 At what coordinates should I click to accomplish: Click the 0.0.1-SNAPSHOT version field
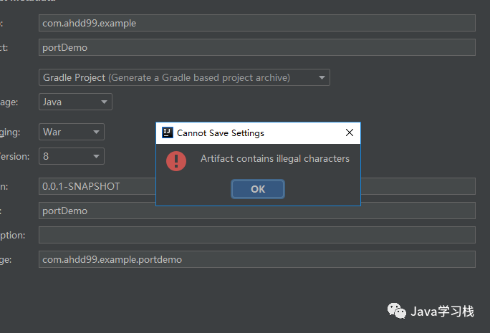tap(97, 186)
